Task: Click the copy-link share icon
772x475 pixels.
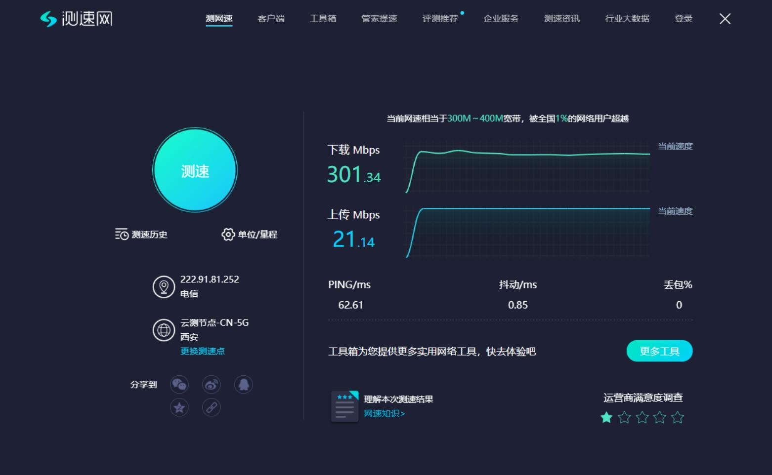Action: pos(211,407)
